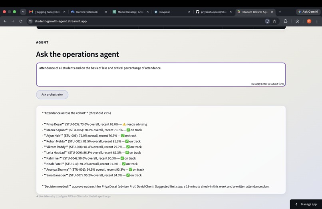The width and height of the screenshot is (322, 209).
Task: Open the Google Lens screenshot icon
Action: coord(297,21)
